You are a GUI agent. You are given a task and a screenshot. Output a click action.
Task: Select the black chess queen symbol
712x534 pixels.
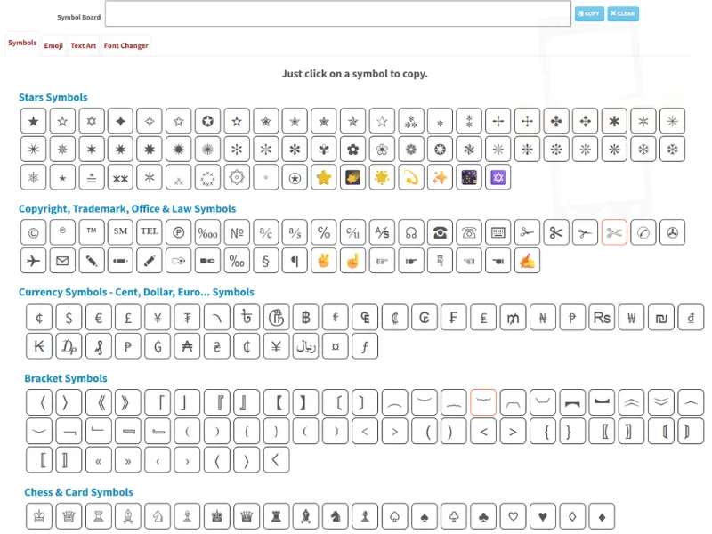(247, 516)
